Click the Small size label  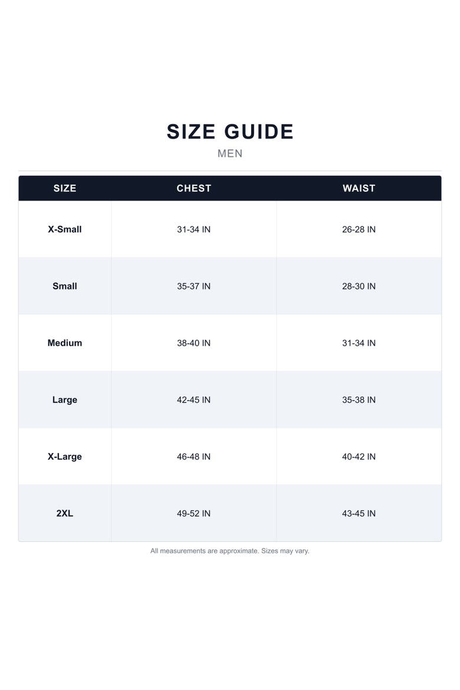65,286
